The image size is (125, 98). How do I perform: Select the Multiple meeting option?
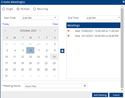click(18, 9)
